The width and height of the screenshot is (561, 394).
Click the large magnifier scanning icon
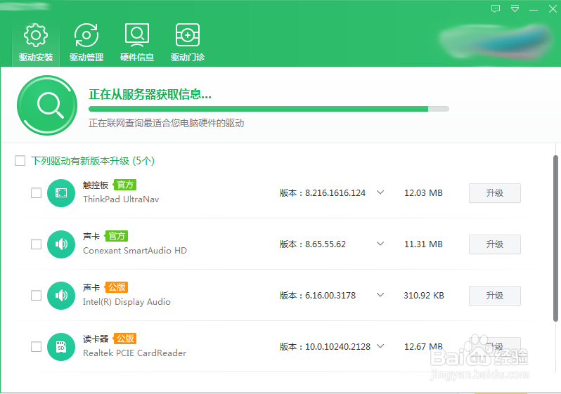point(47,105)
